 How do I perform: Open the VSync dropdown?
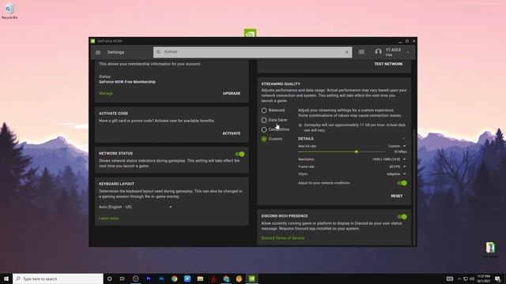pos(397,174)
